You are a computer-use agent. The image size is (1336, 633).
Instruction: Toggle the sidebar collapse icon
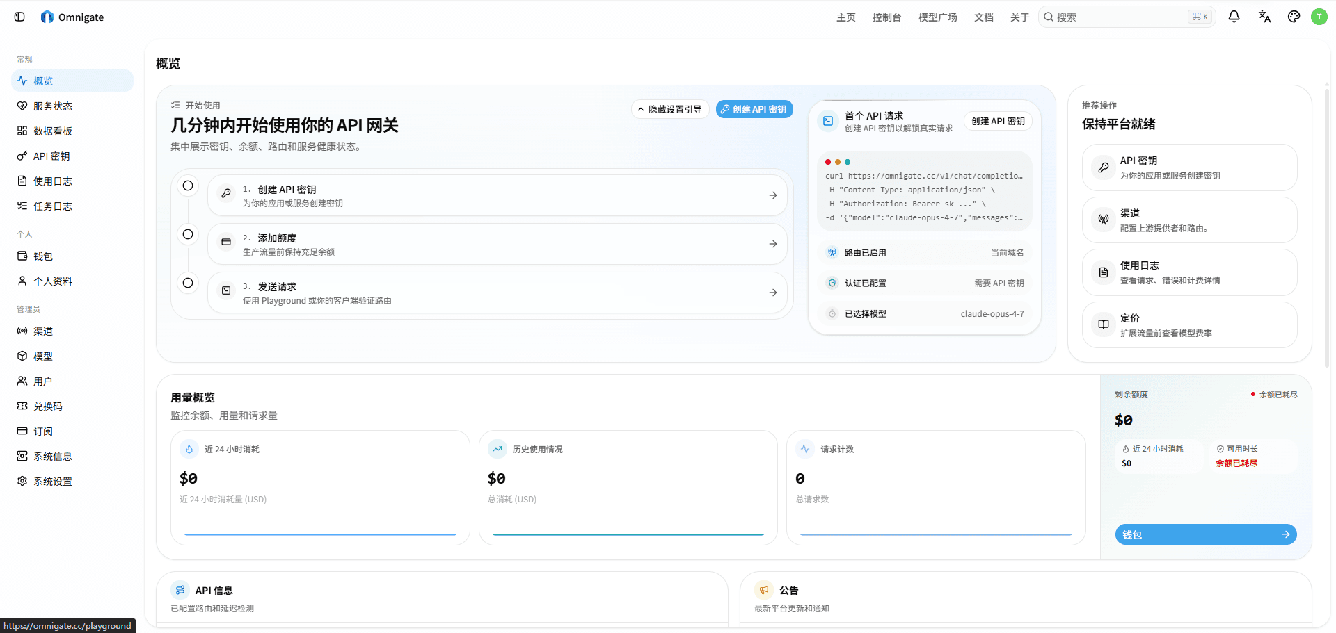pos(19,17)
